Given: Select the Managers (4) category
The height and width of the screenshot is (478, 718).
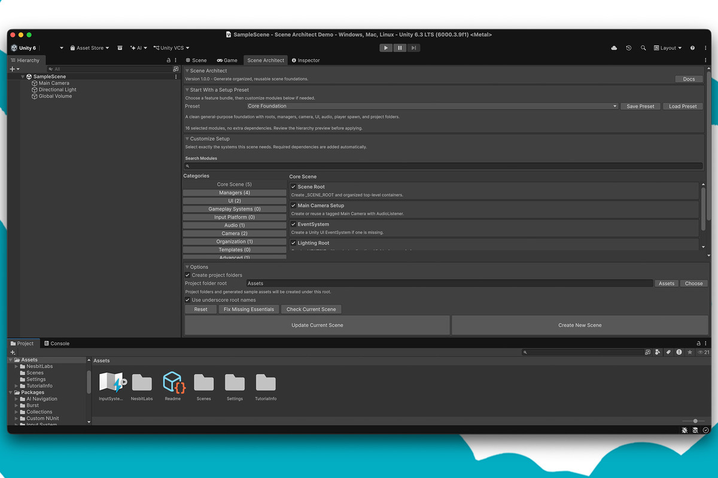Looking at the screenshot, I should 235,193.
